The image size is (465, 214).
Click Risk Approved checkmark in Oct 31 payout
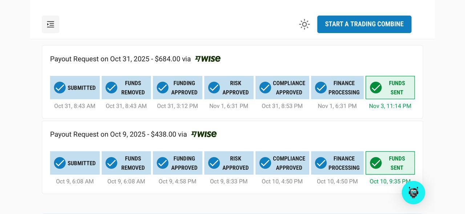click(x=214, y=88)
